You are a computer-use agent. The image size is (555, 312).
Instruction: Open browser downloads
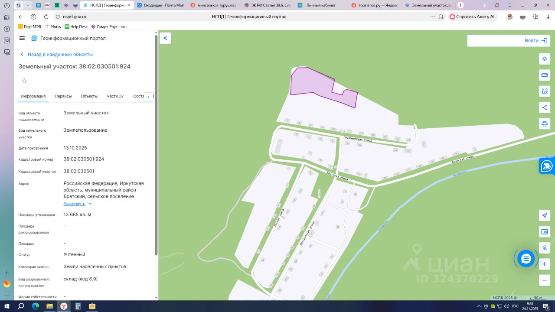548,16
